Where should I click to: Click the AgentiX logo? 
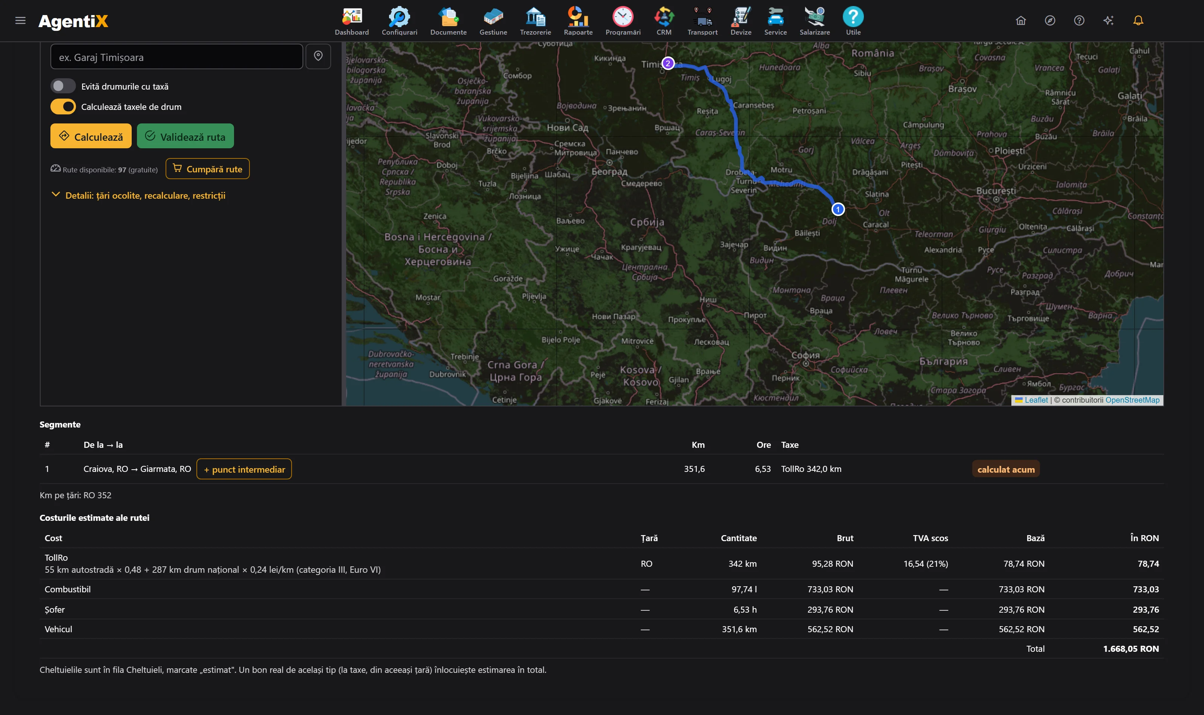coord(73,21)
